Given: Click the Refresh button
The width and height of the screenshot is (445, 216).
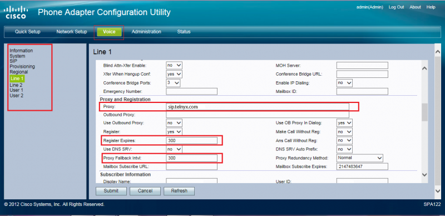Looking at the screenshot, I should pyautogui.click(x=179, y=191).
